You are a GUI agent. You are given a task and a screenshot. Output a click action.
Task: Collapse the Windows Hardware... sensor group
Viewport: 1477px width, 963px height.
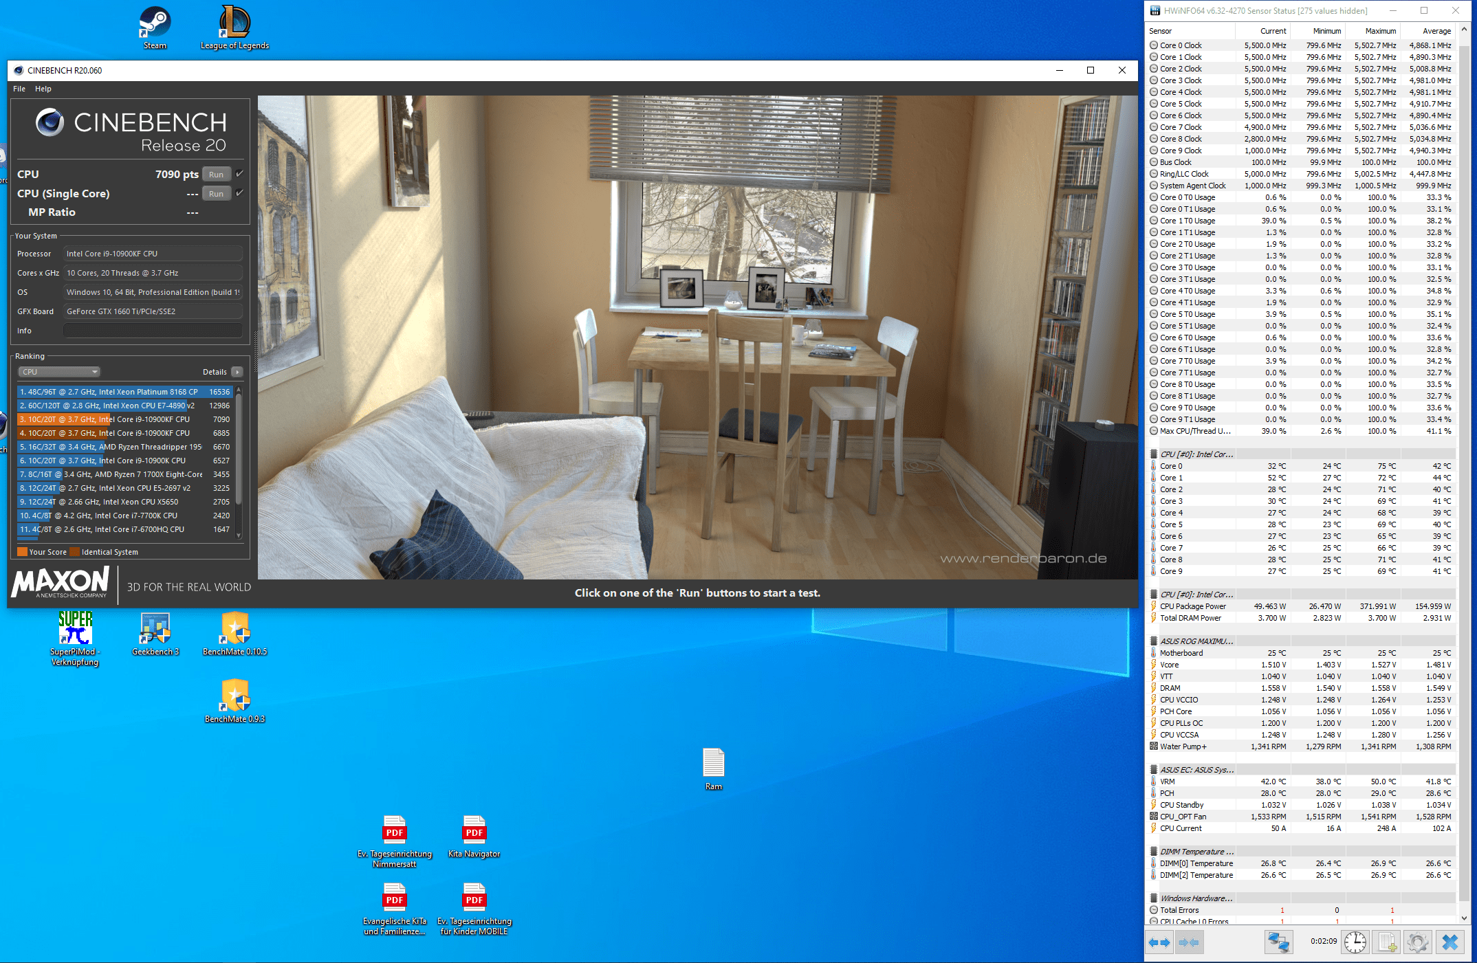[1154, 898]
